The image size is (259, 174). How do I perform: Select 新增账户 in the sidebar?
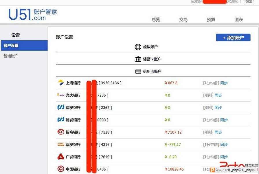(11, 56)
